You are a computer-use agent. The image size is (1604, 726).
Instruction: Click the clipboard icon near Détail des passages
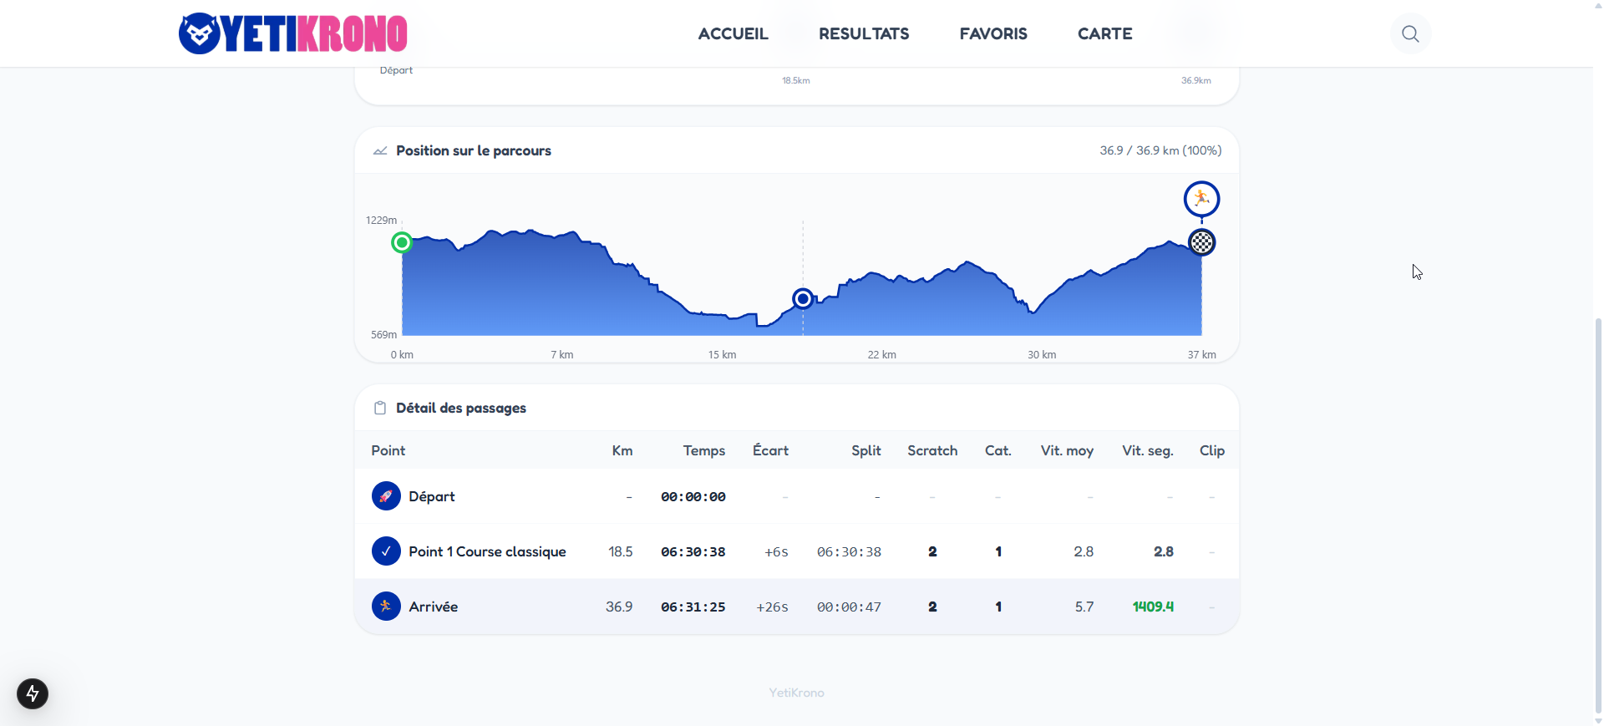[380, 408]
